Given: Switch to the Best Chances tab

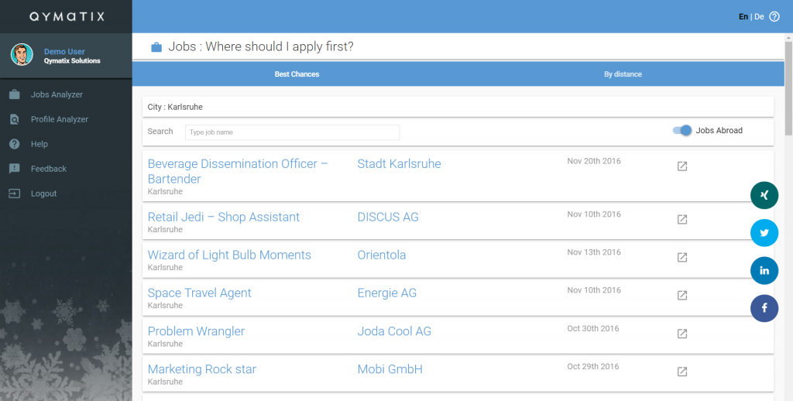Looking at the screenshot, I should click(297, 74).
